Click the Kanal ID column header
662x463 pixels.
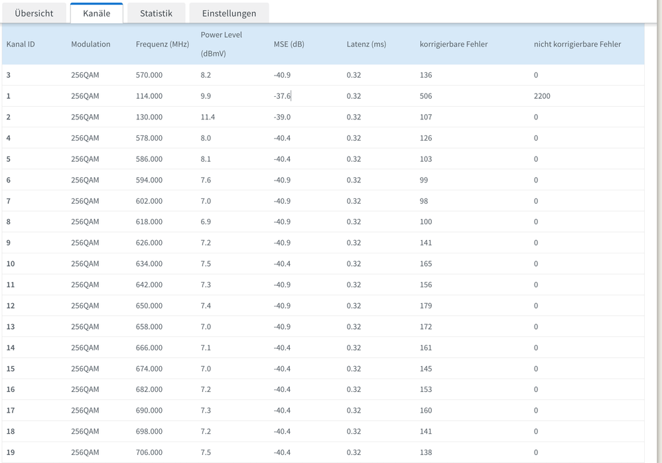click(21, 44)
